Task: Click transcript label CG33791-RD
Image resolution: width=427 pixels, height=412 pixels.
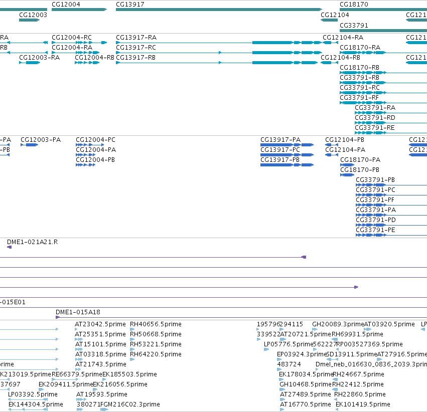Action: [x=375, y=118]
